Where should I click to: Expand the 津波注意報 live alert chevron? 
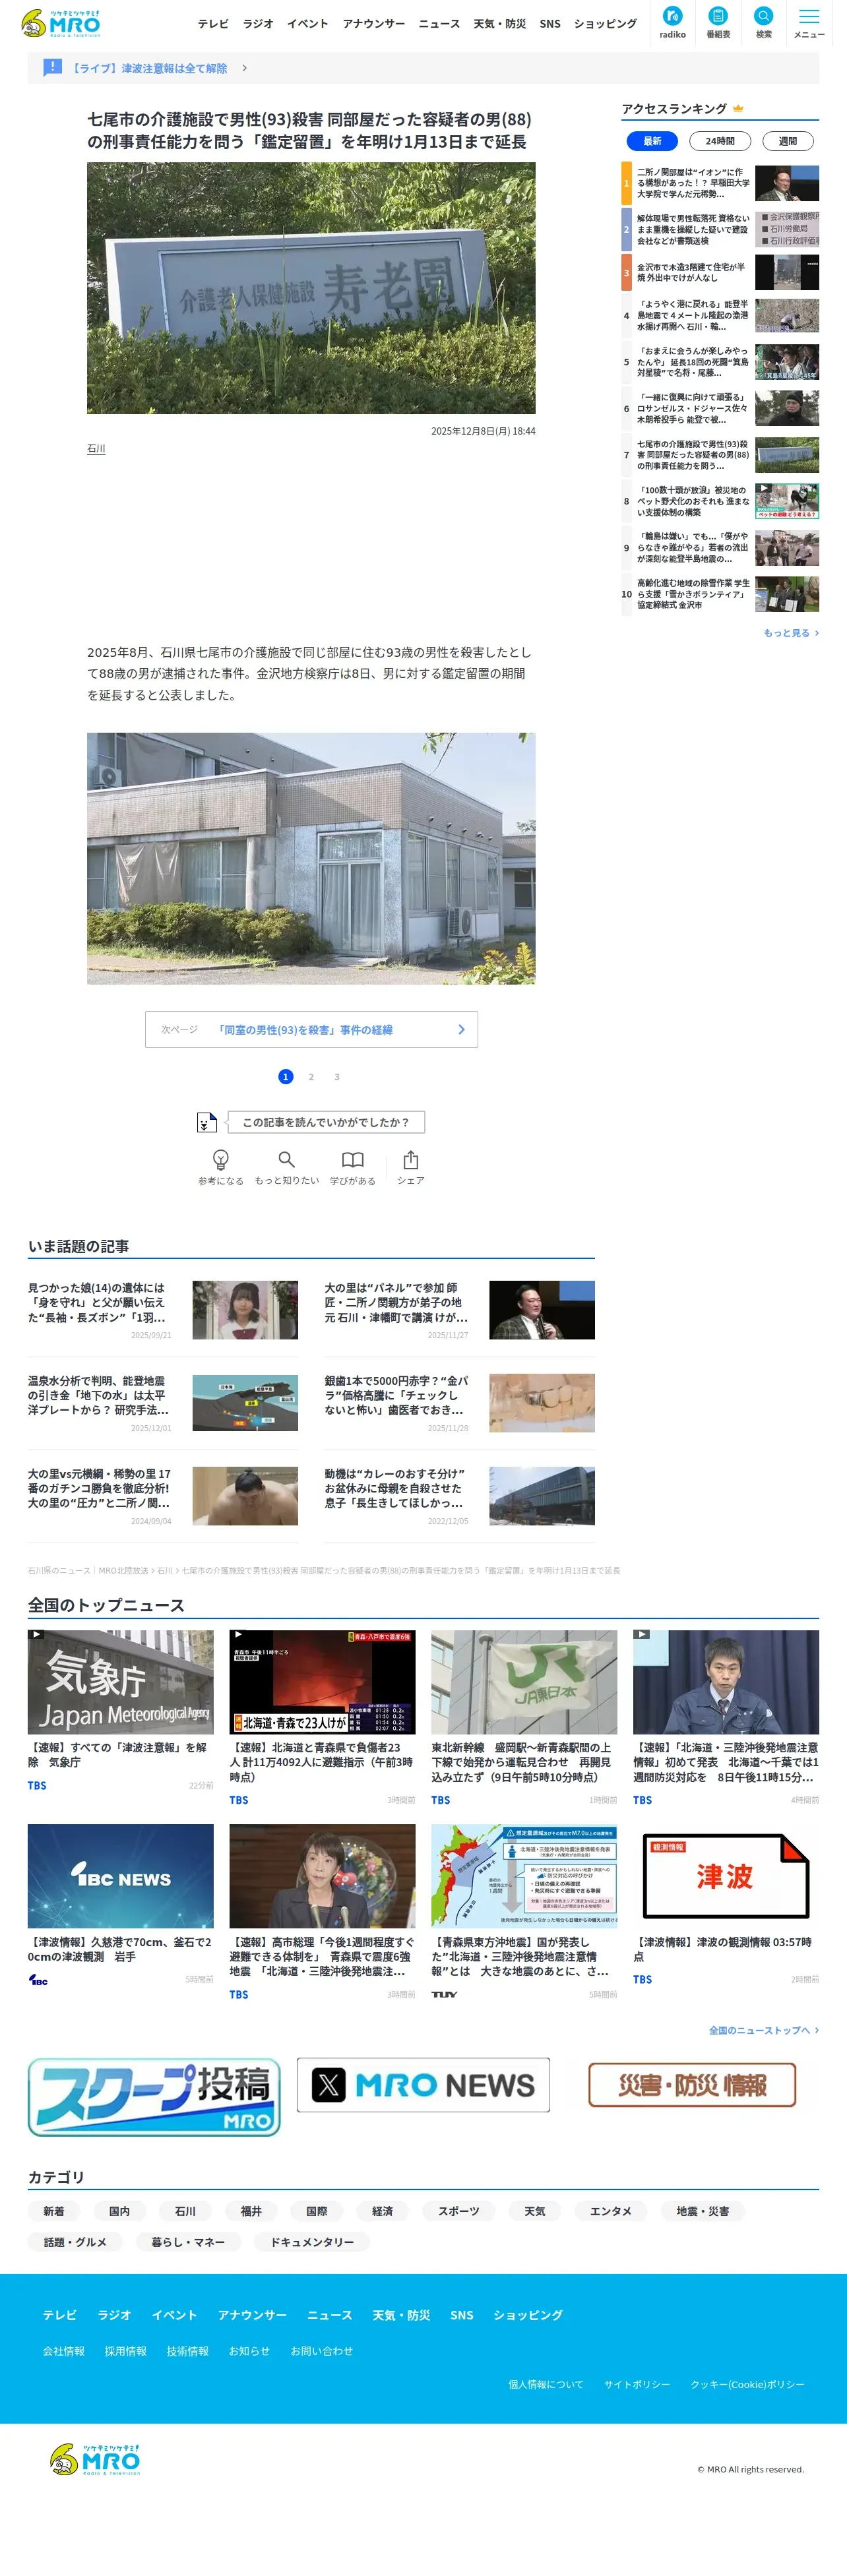pyautogui.click(x=244, y=68)
